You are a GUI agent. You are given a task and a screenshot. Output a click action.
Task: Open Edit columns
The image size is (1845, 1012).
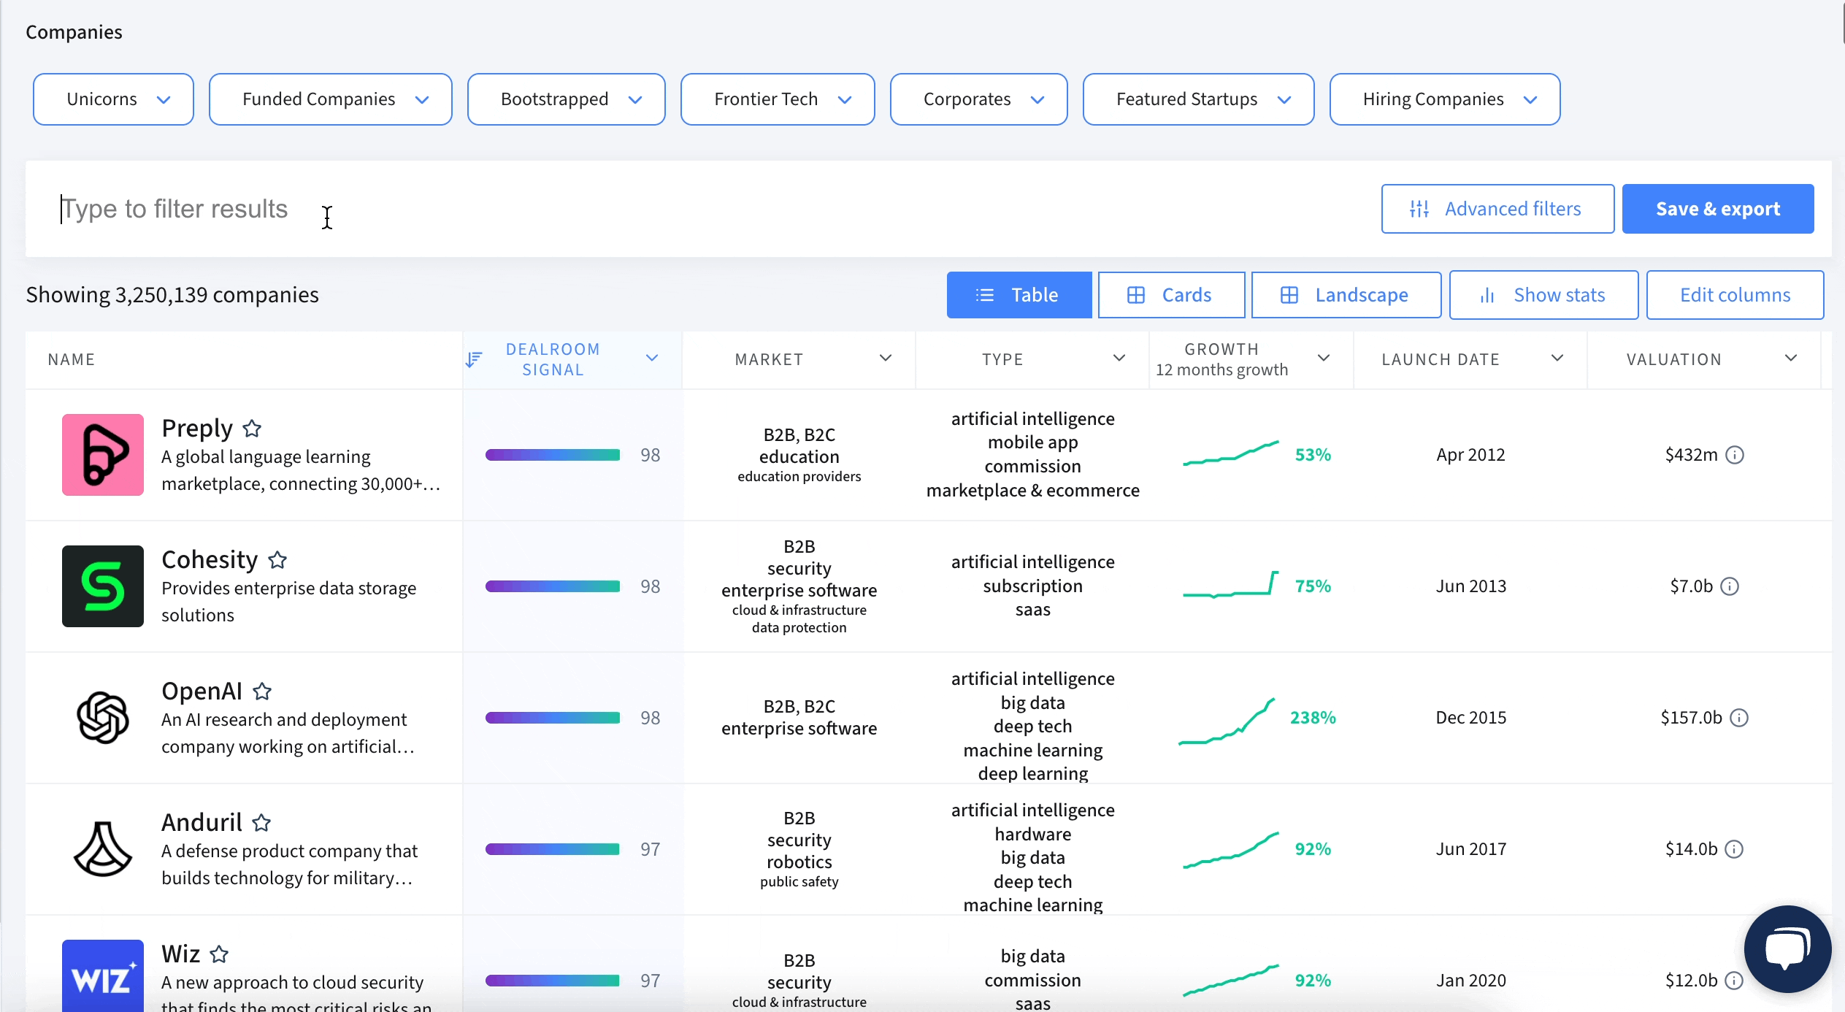pyautogui.click(x=1735, y=295)
